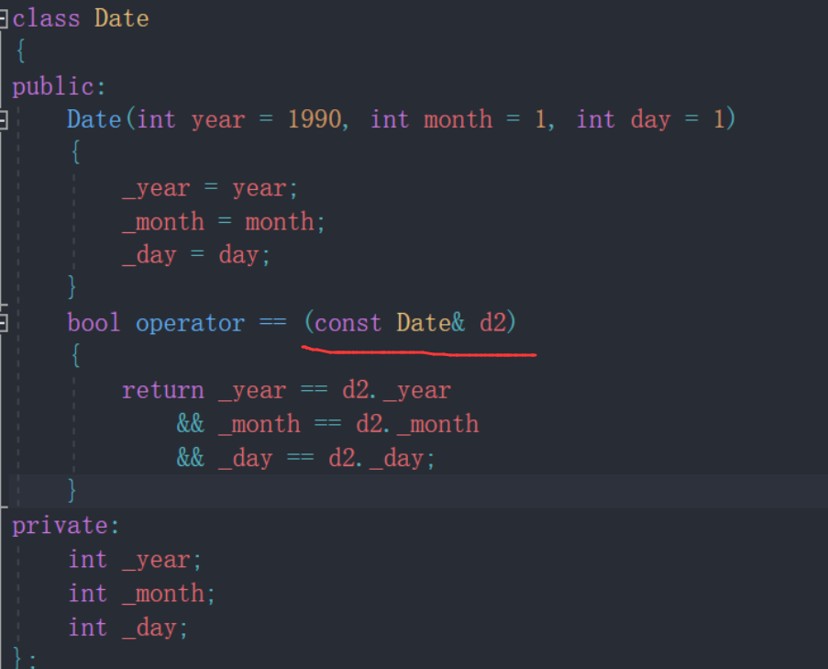Click the closing brace of operator== body
Screen dimensions: 828x669
[x=72, y=490]
